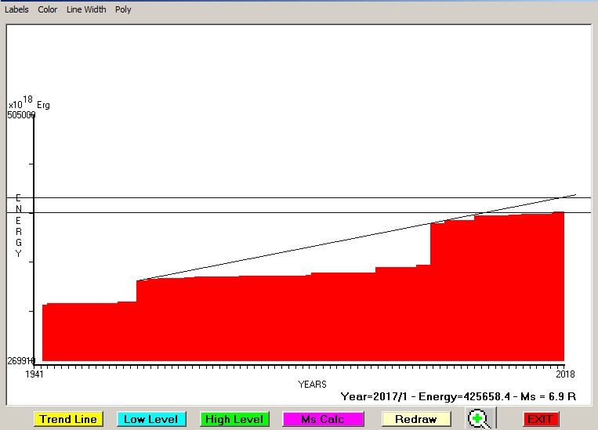Open the Color menu

pyautogui.click(x=48, y=10)
